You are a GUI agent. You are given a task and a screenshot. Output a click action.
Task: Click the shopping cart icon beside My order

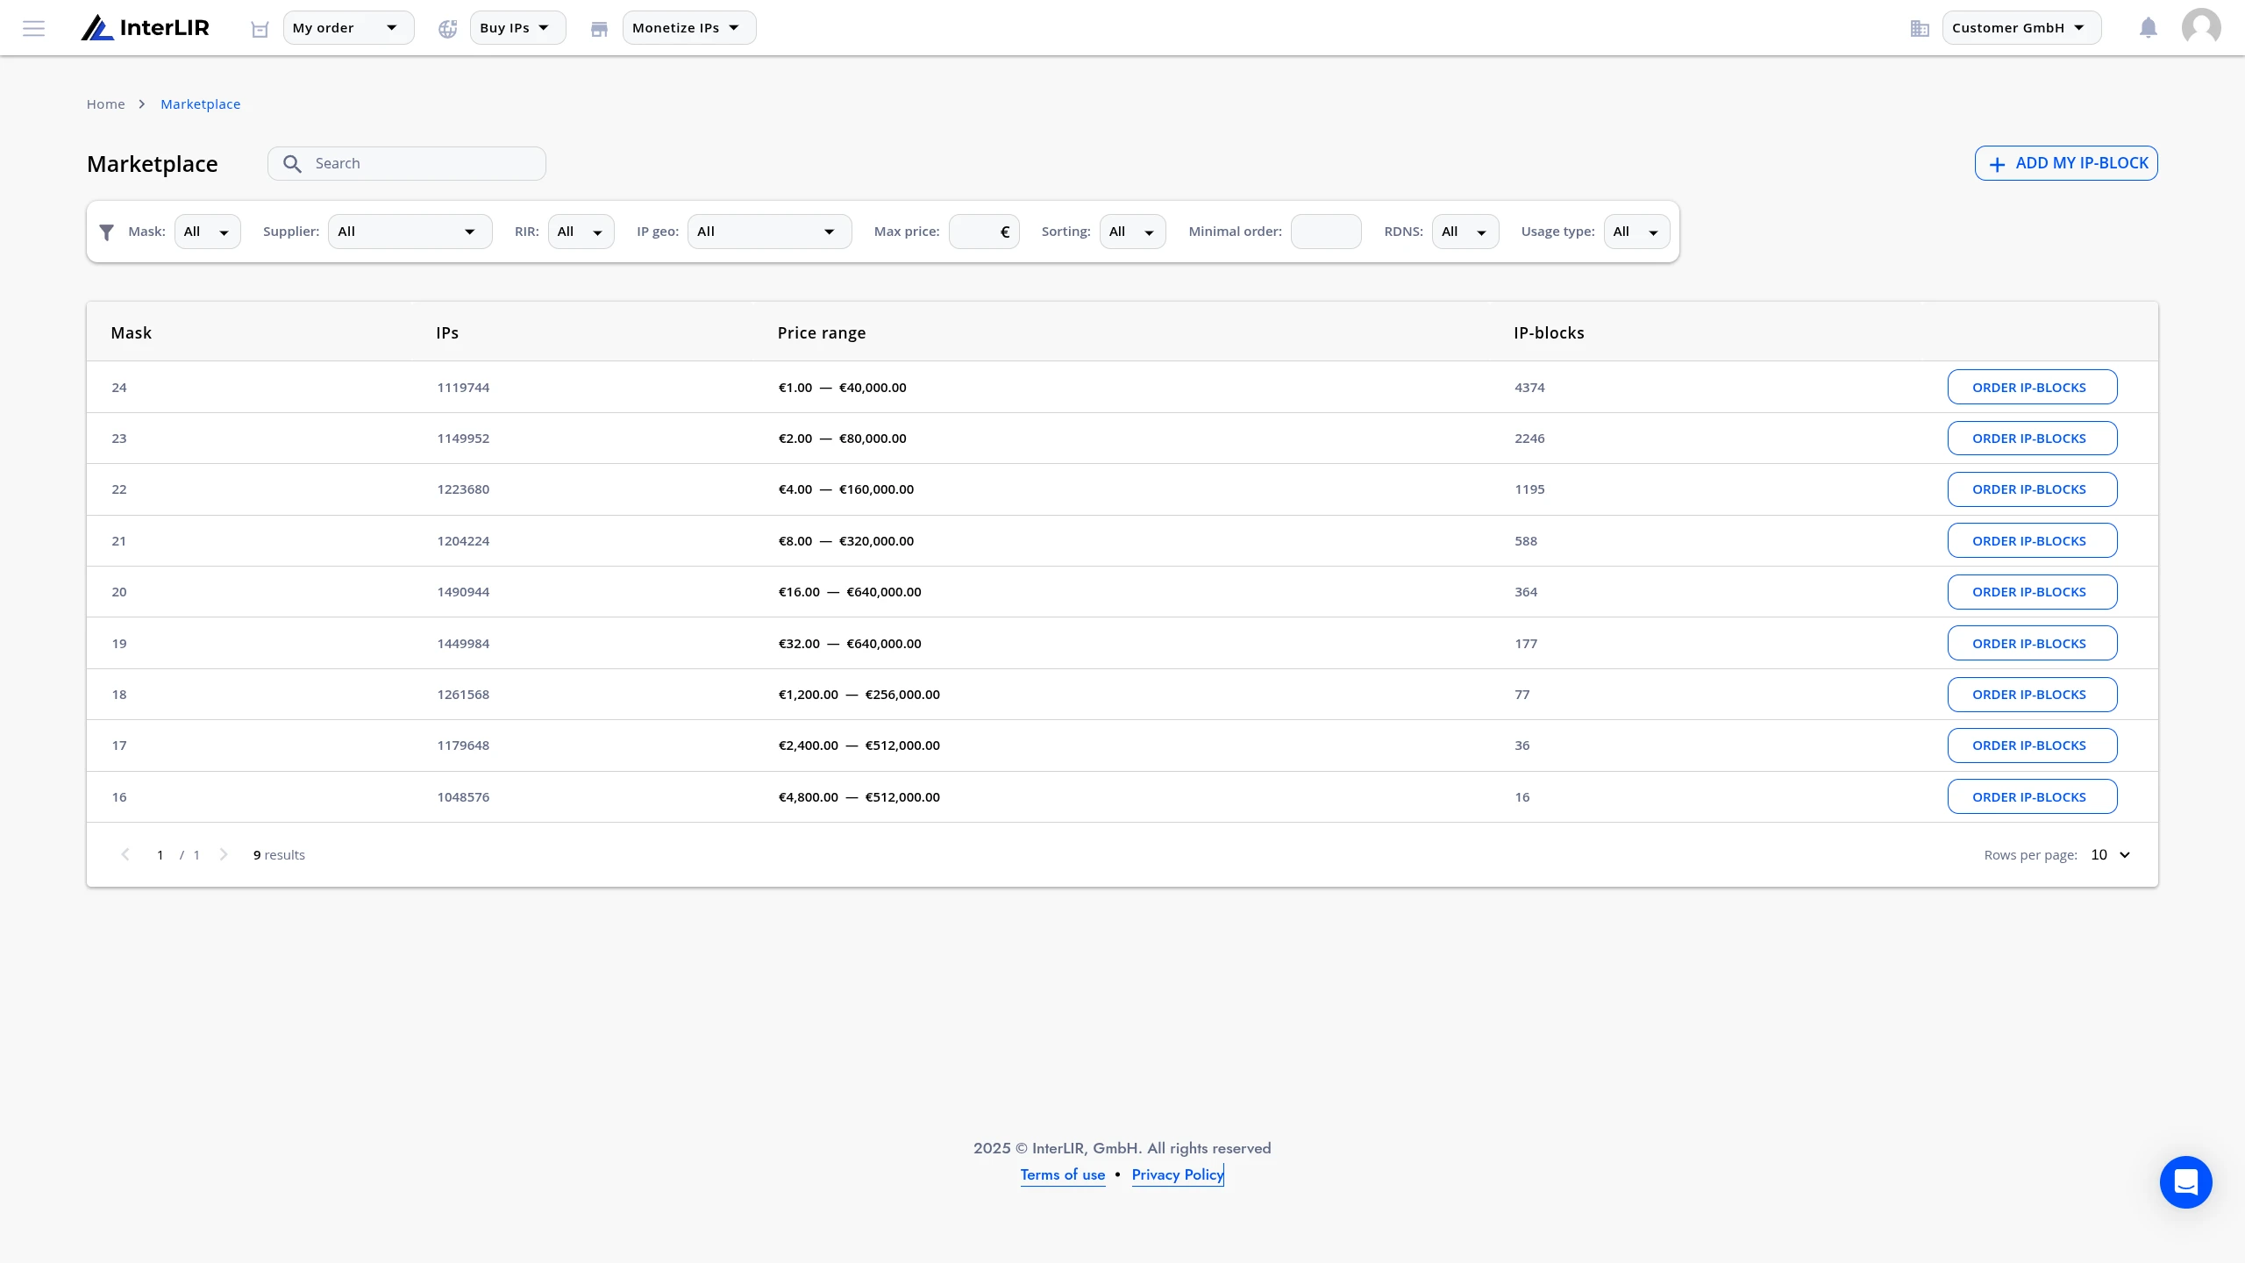click(x=260, y=29)
